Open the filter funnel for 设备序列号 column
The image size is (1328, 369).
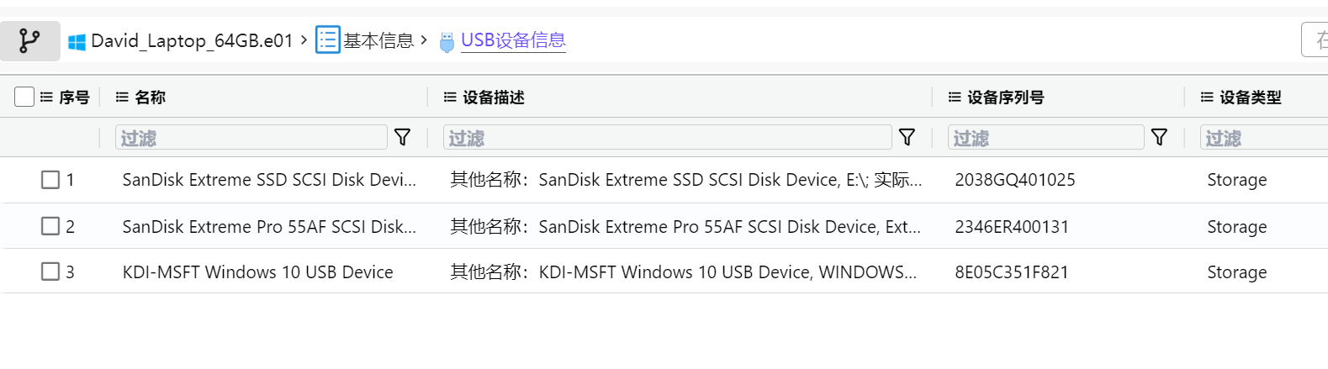point(1160,137)
